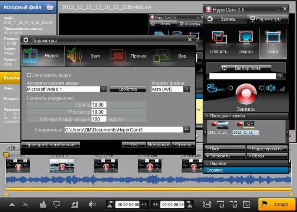
Task: Click the crossed square icon in toolbar
Action: click(x=74, y=205)
